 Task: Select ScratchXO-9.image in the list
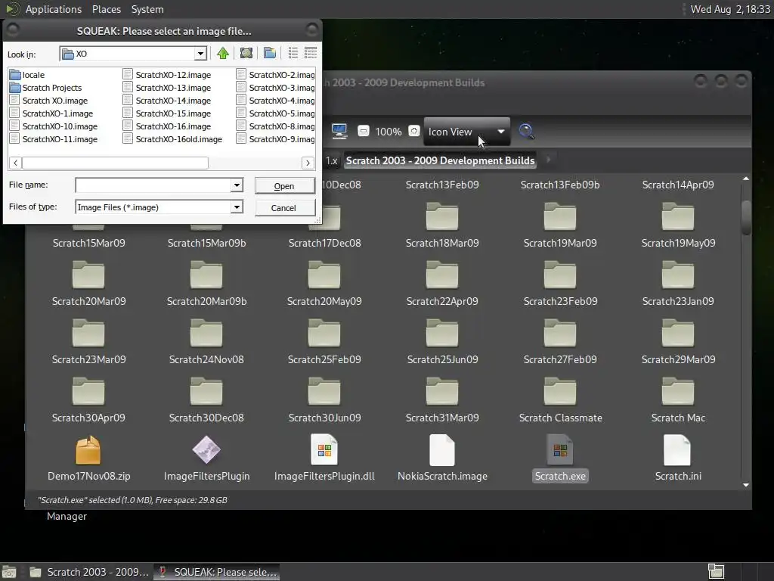[275, 139]
